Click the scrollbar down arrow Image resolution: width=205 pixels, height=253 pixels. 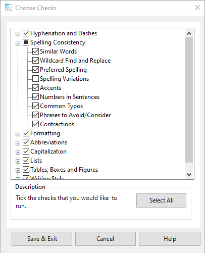tap(189, 175)
